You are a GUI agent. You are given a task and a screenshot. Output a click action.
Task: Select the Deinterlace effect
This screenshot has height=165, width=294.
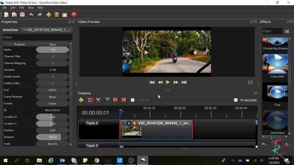click(275, 123)
